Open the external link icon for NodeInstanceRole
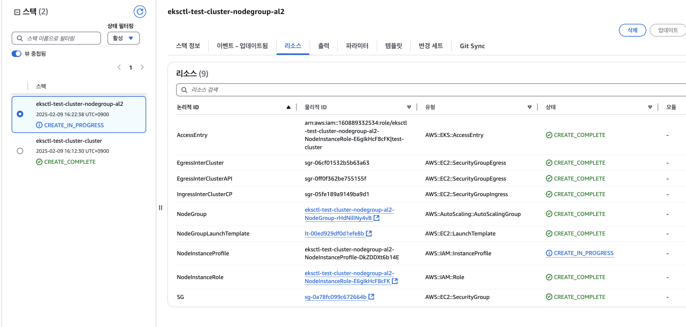 coord(395,281)
